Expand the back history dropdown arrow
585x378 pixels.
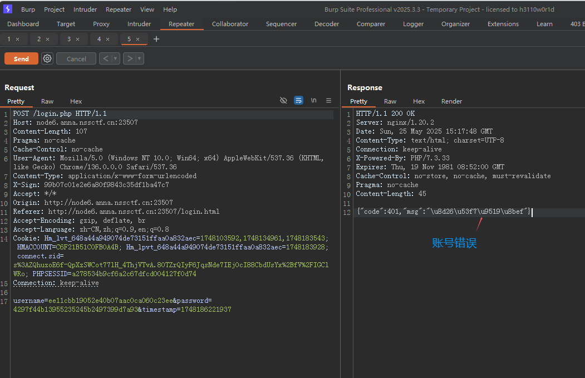click(115, 58)
